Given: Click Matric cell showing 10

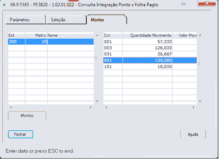Looking at the screenshot, I should 36,41.
